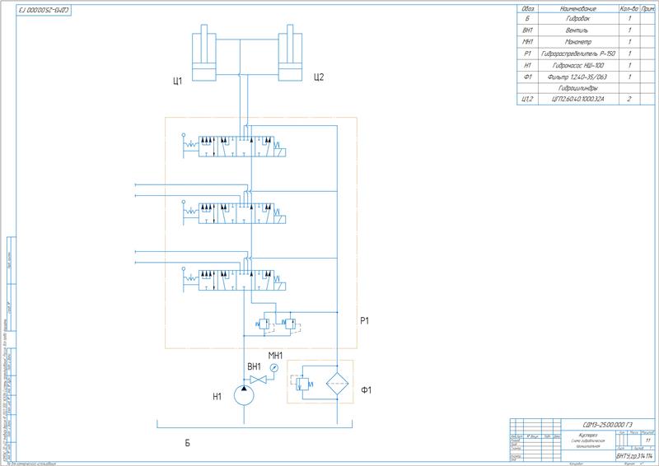Click the 'Гидрораспределитель Р-150' cell
The image size is (659, 466).
pos(578,54)
